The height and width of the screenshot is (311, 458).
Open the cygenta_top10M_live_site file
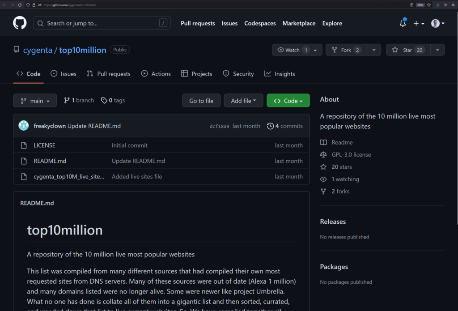pyautogui.click(x=69, y=177)
